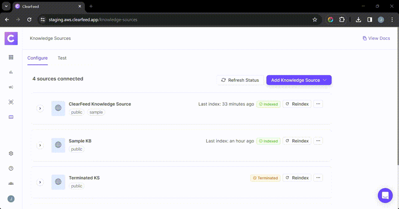Open the Add Knowledge Source dropdown
Viewport: 399px width, 209px height.
[x=299, y=80]
